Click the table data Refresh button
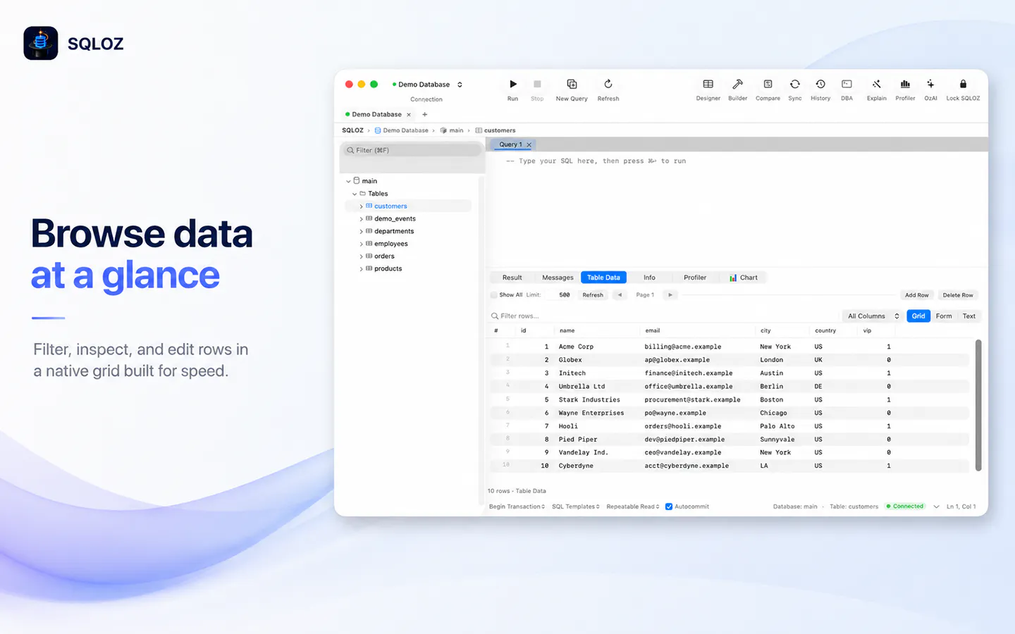 click(x=593, y=295)
